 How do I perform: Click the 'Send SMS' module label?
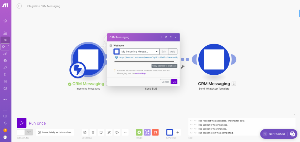point(151,89)
